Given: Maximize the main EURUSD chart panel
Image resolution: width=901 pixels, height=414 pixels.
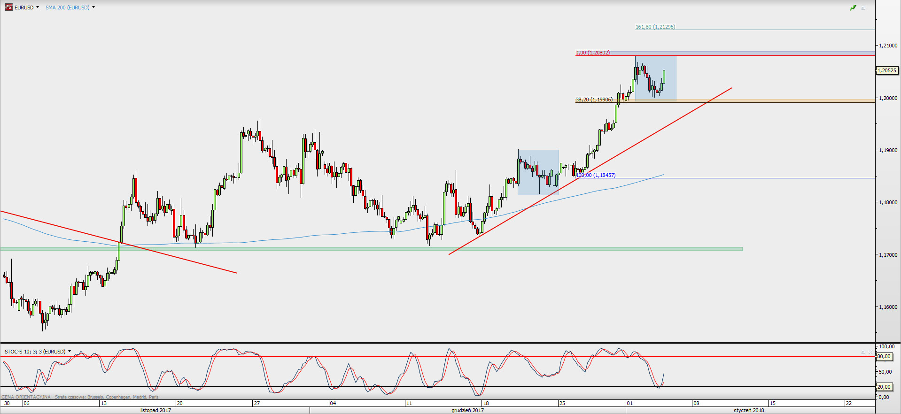Looking at the screenshot, I should (x=863, y=8).
